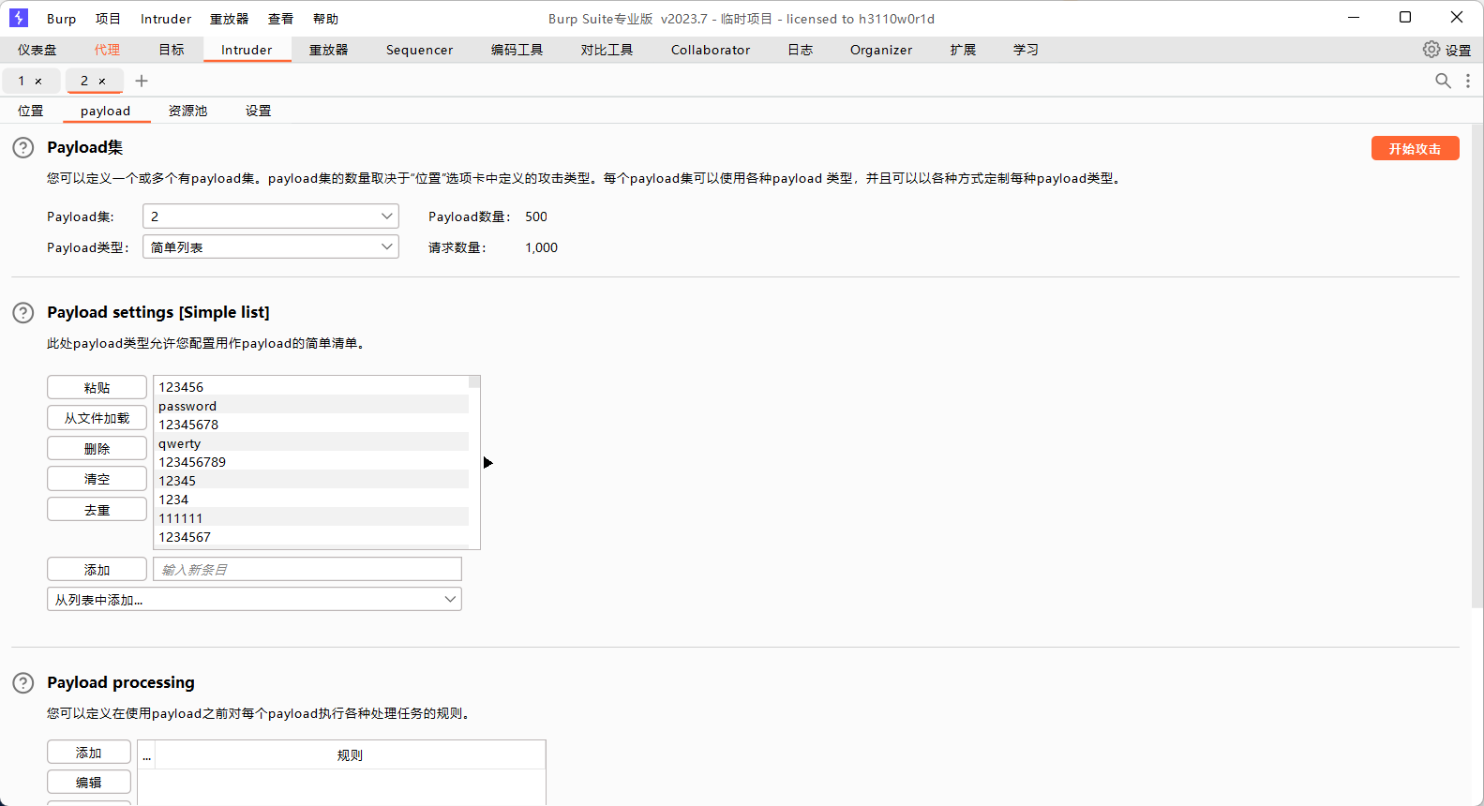Open the Payload类型 dropdown showing 简单列表
The image size is (1484, 806).
(x=271, y=247)
